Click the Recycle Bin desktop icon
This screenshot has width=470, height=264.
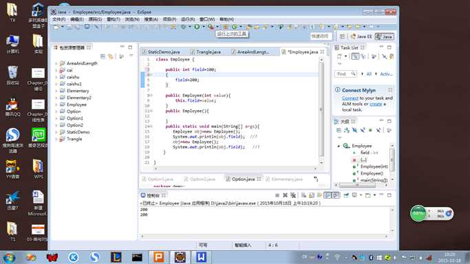point(12,75)
